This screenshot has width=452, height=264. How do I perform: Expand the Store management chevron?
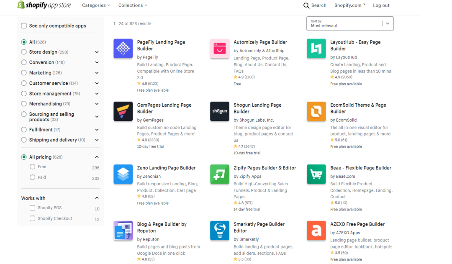pyautogui.click(x=97, y=94)
